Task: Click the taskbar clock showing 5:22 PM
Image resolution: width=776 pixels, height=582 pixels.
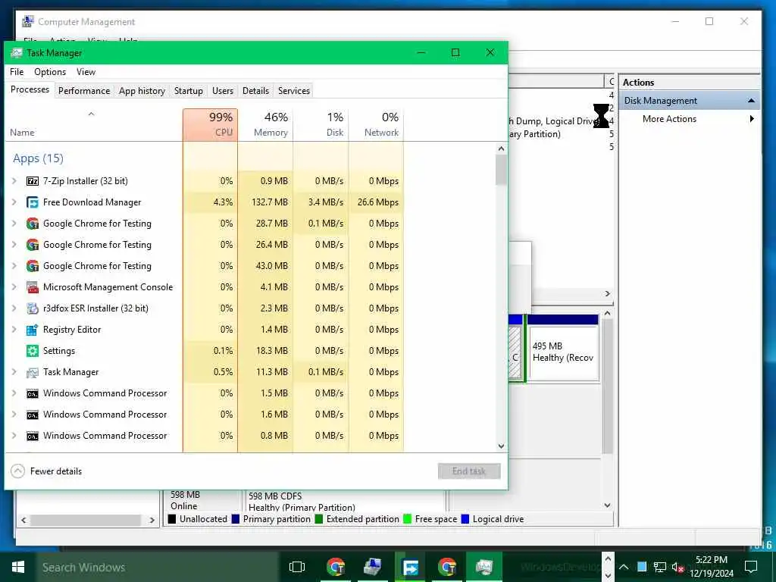Action: (x=712, y=567)
